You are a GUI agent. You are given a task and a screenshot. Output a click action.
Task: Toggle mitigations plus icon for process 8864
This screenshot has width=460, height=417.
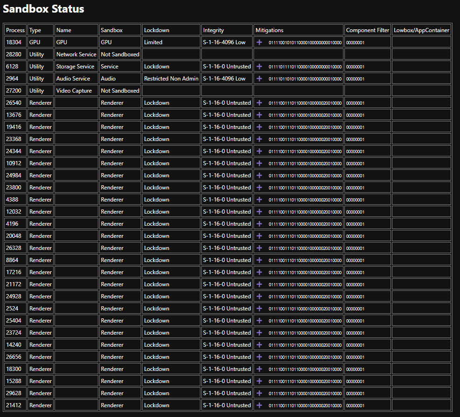pyautogui.click(x=259, y=260)
